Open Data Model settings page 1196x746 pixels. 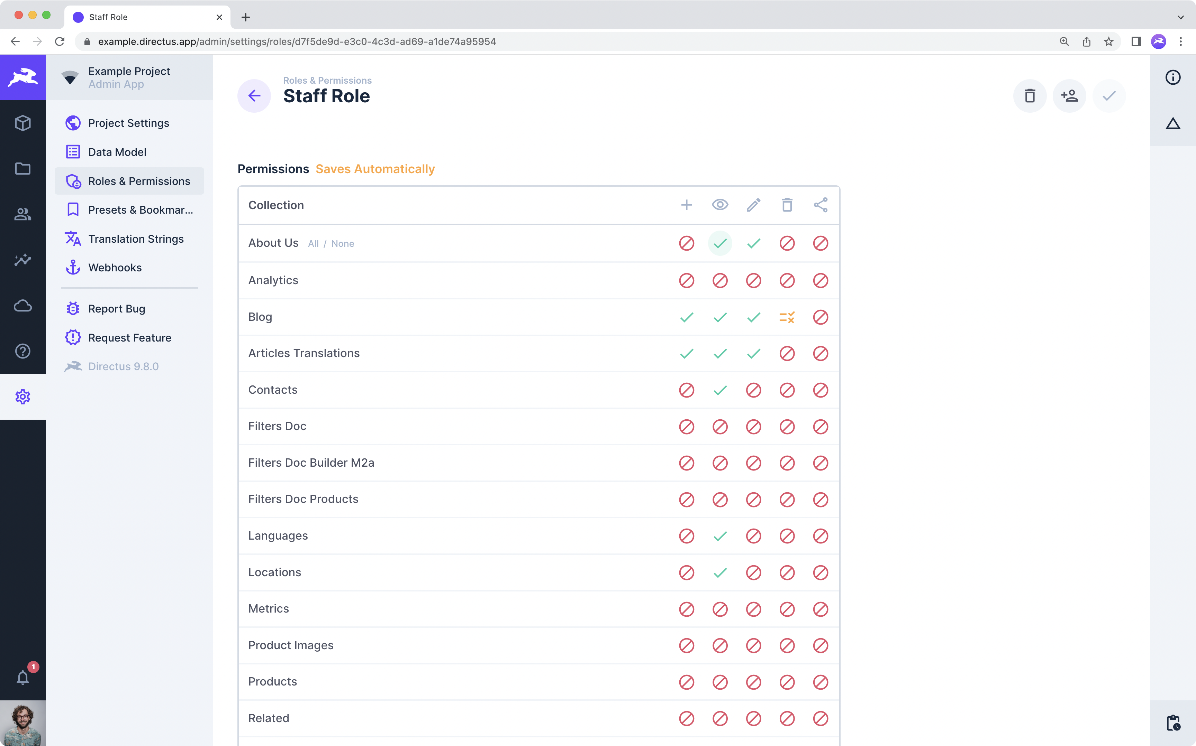117,152
